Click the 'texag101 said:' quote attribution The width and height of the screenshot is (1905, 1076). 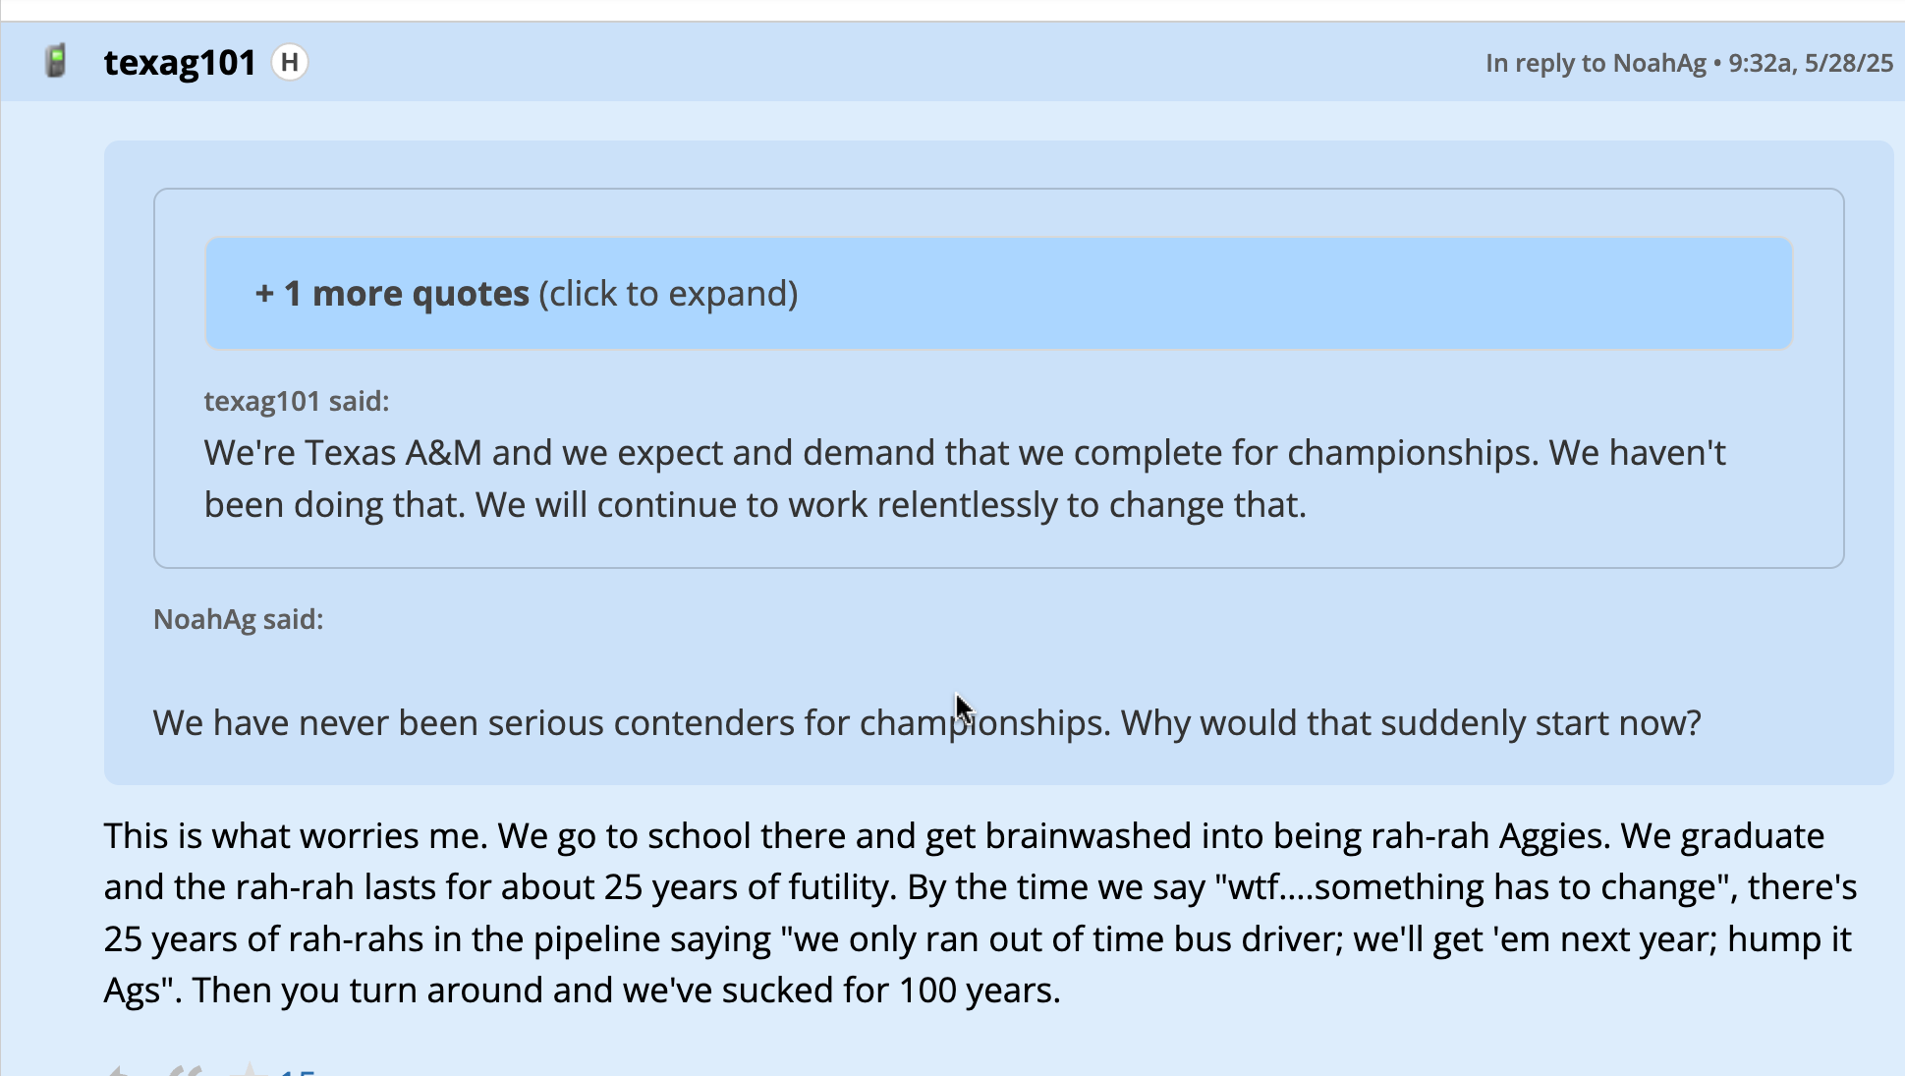[297, 401]
